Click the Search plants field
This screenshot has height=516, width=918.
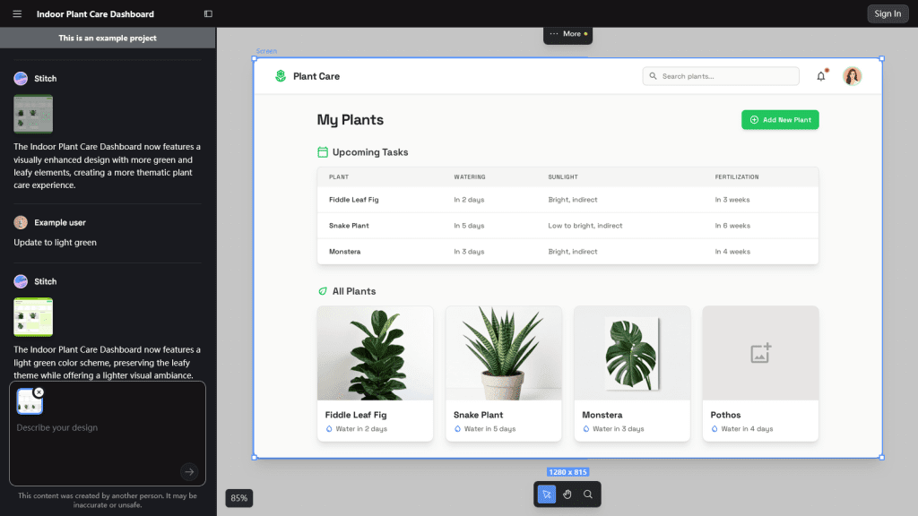[720, 76]
